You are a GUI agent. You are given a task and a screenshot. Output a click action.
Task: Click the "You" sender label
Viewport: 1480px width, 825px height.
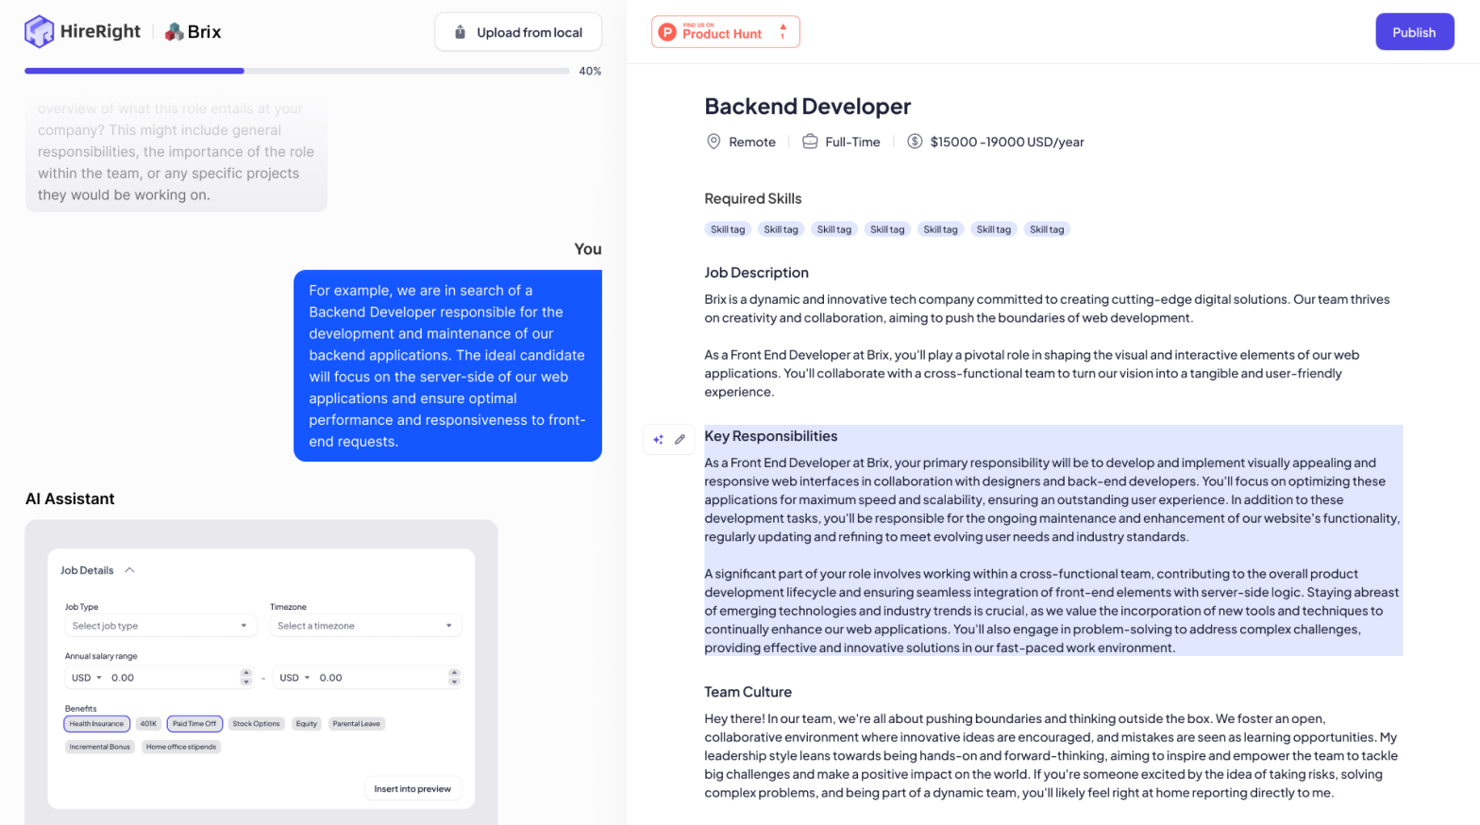point(588,249)
